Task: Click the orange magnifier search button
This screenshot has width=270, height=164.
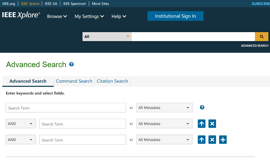Action: pos(261,37)
